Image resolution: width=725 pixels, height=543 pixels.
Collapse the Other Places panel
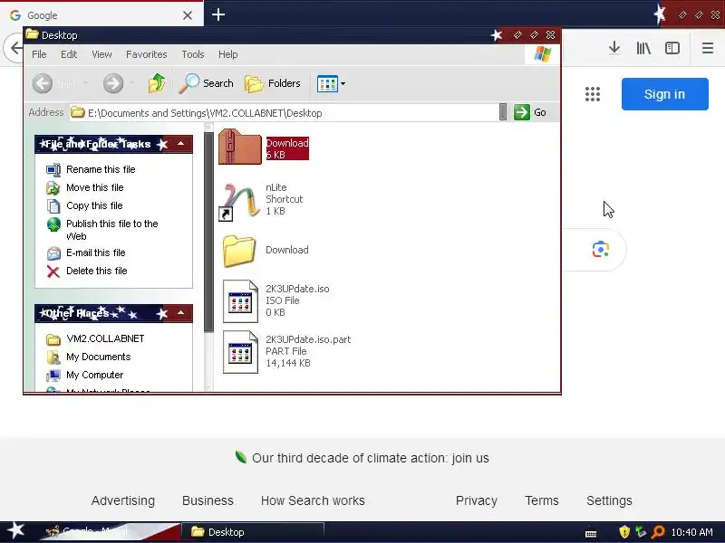pos(180,313)
